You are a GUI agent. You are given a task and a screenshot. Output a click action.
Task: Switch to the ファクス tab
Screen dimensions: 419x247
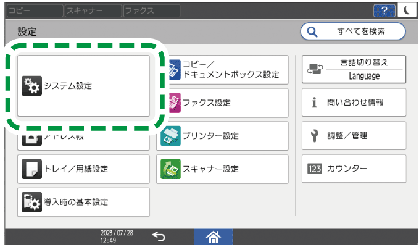click(152, 10)
